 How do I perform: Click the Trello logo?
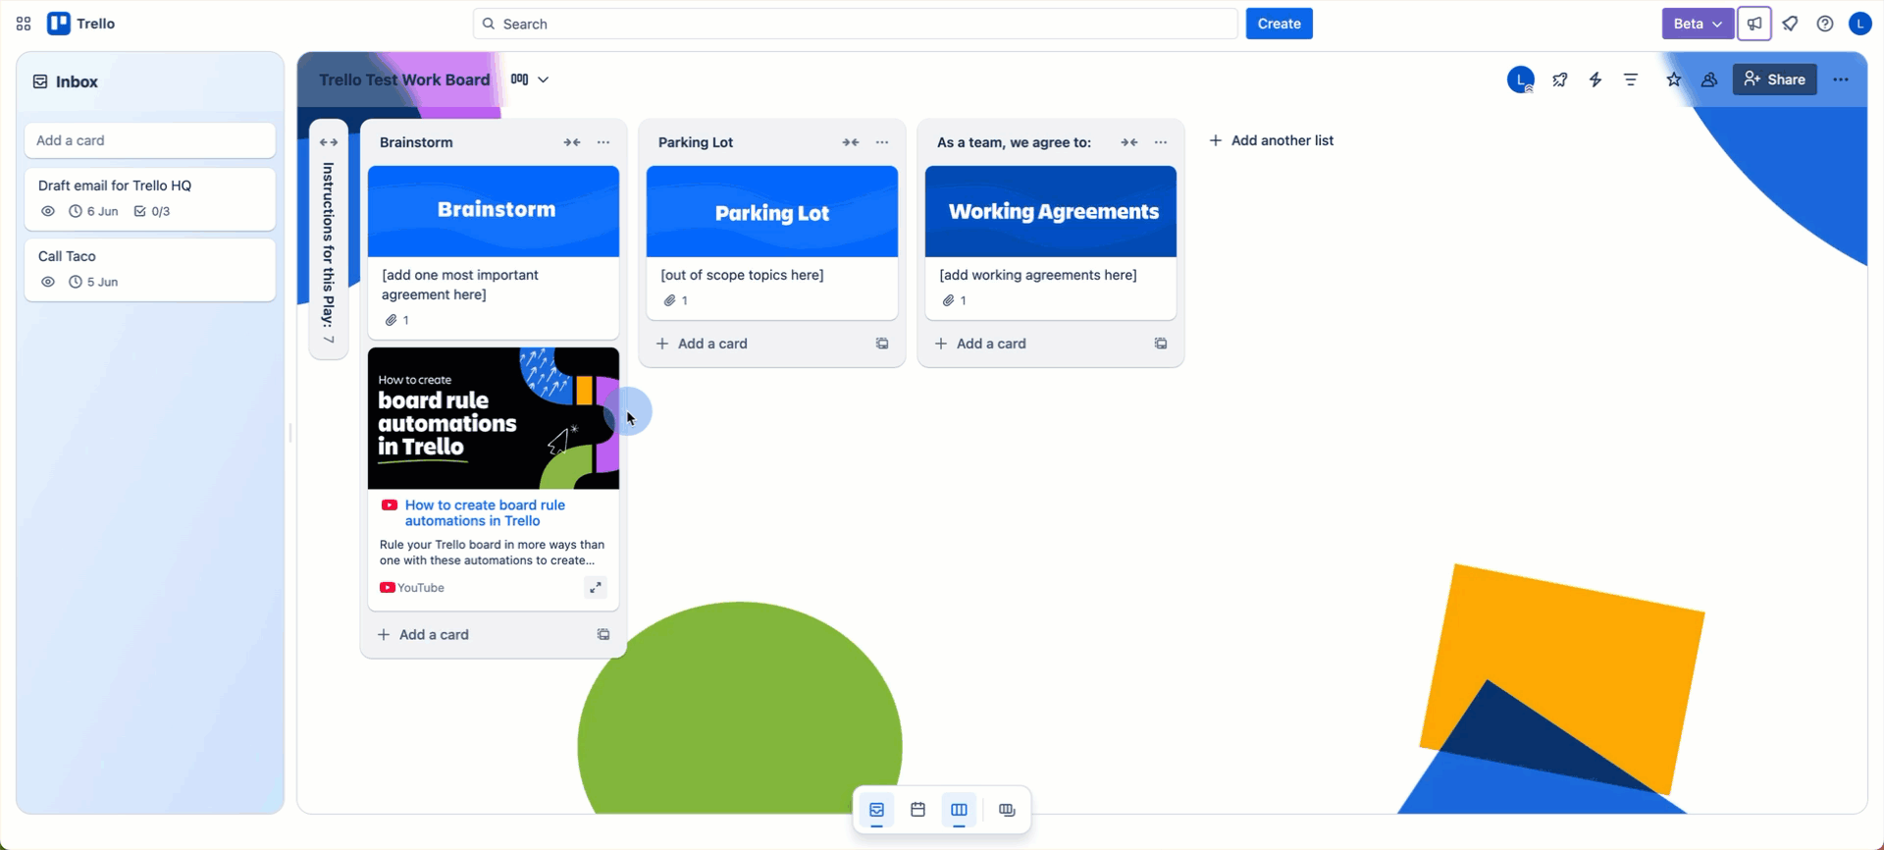[x=81, y=24]
